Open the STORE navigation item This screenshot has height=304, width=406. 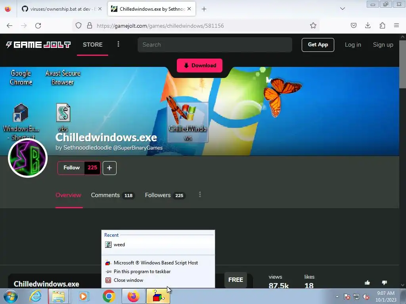[x=93, y=44]
